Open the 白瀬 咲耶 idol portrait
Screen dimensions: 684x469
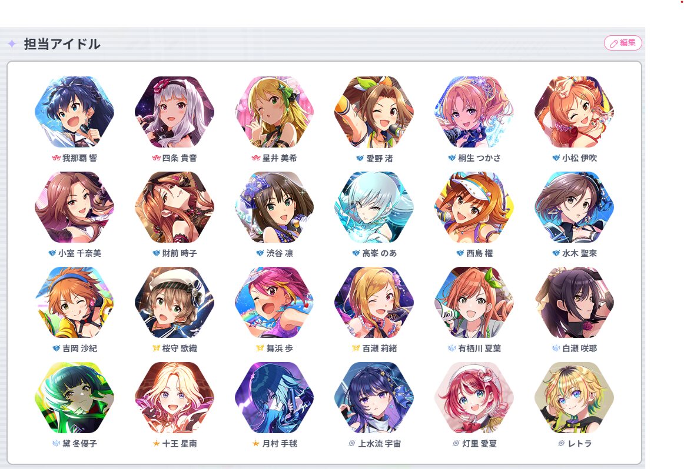(x=574, y=302)
